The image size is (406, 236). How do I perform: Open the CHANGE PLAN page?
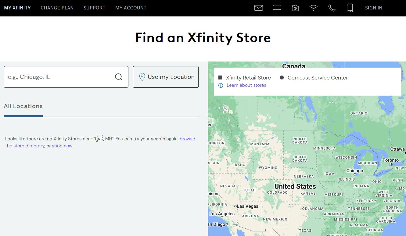tap(57, 8)
